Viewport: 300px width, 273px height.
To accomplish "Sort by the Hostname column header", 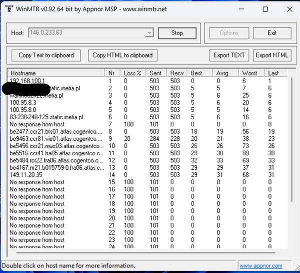I will pyautogui.click(x=56, y=73).
